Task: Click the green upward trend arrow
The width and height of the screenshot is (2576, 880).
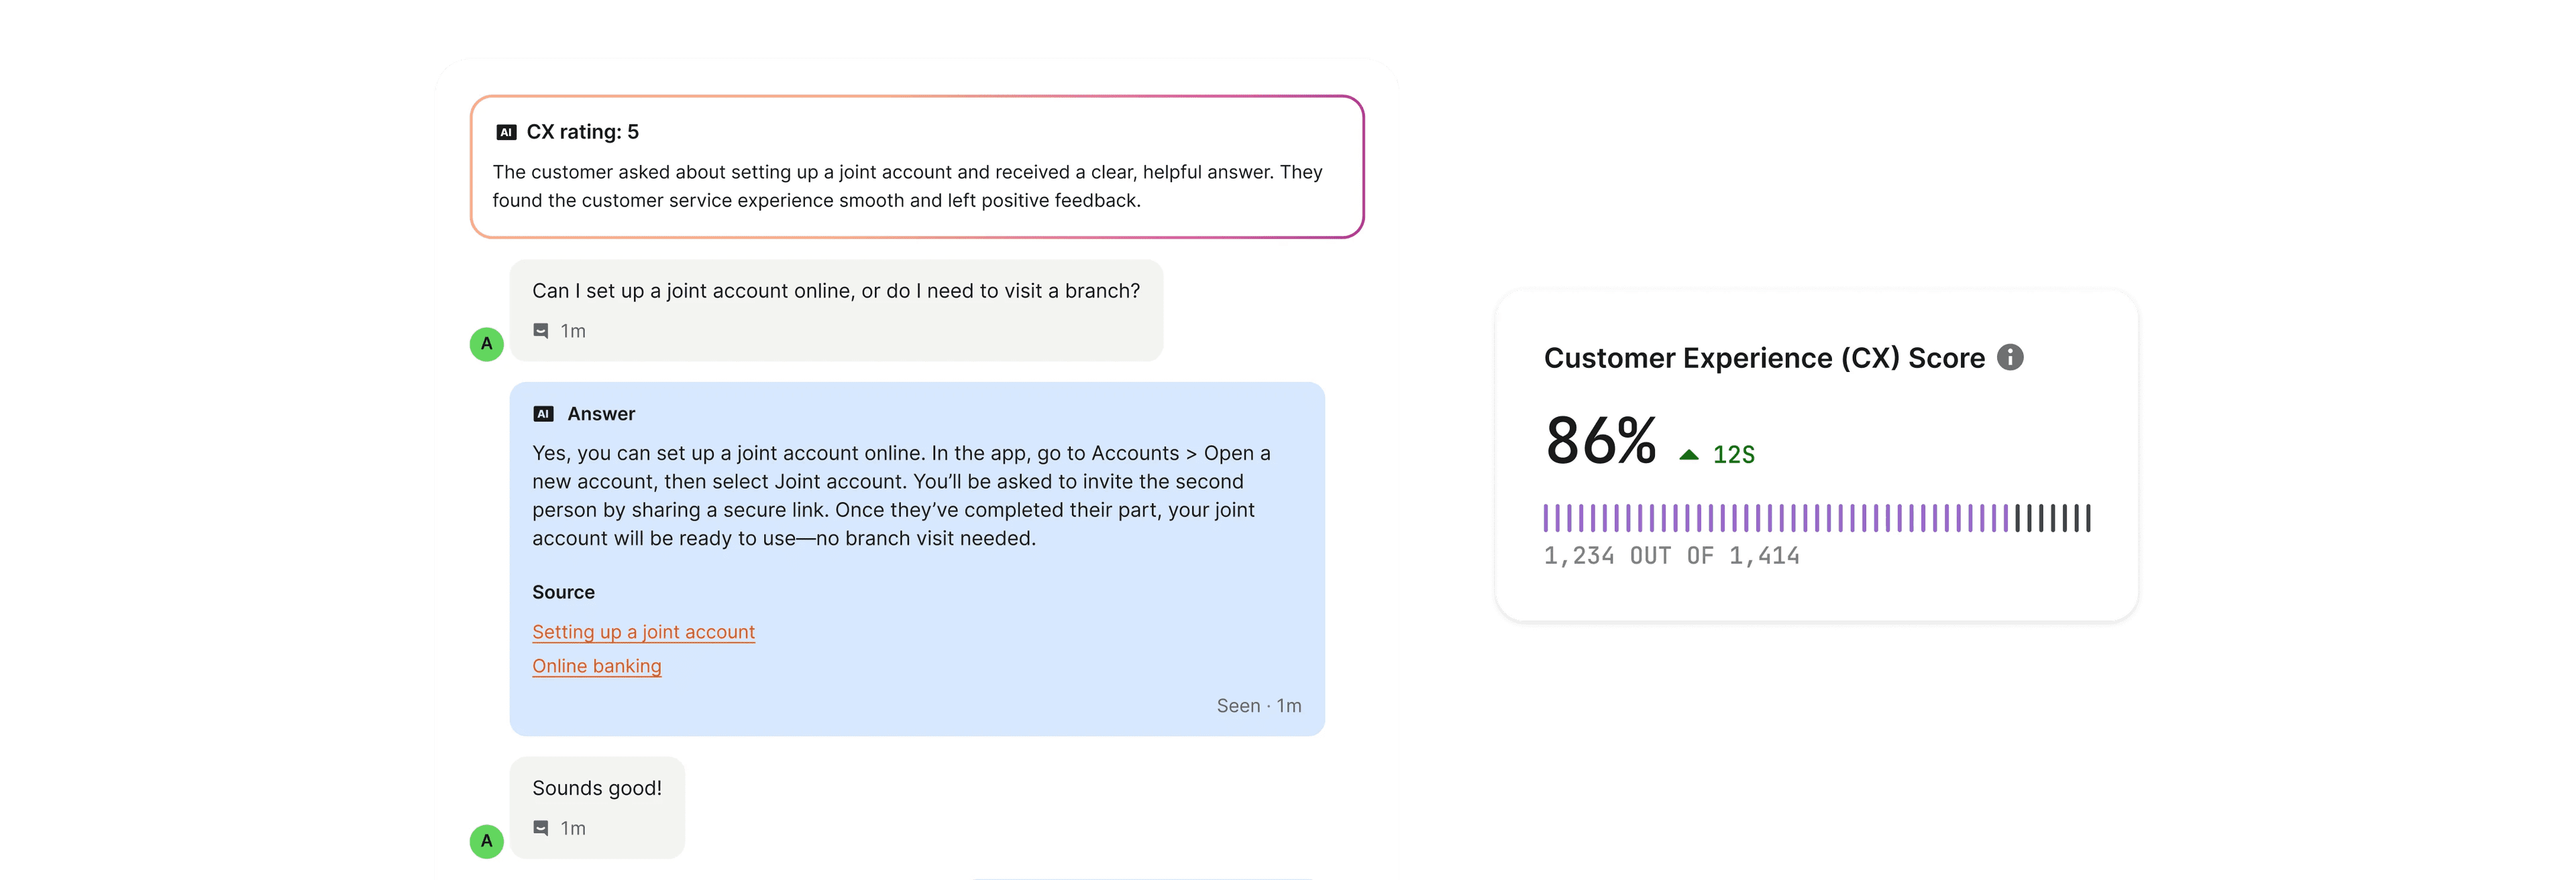Action: click(x=1689, y=454)
